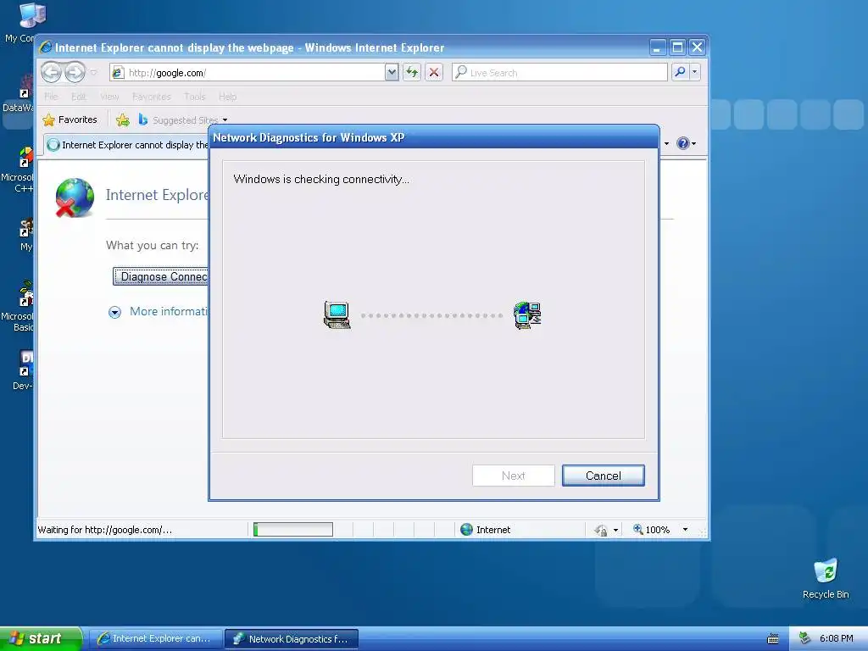Open the zoom level 100% dropdown arrow

tap(685, 530)
